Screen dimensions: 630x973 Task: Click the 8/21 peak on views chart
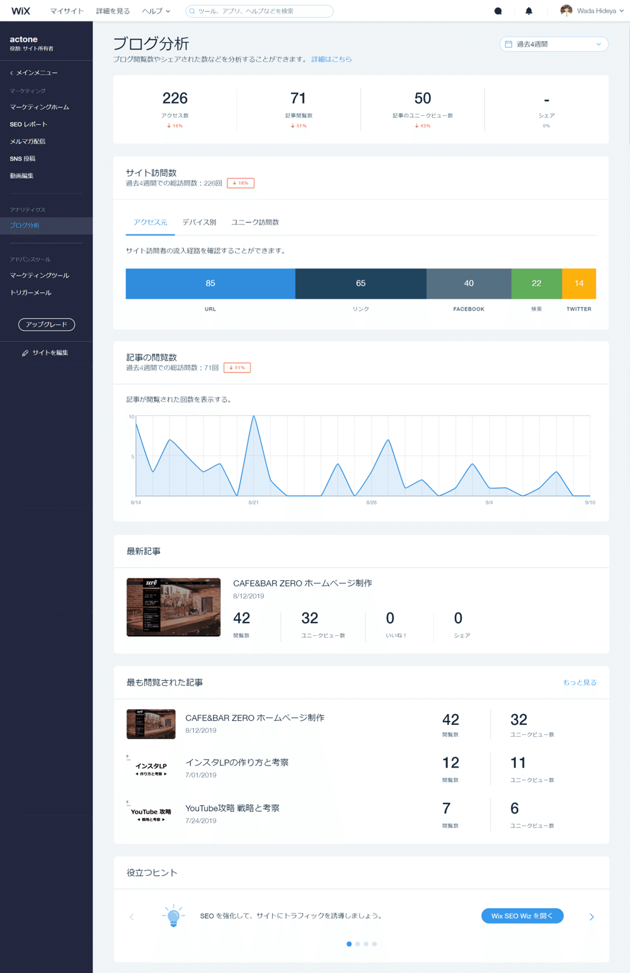point(253,416)
